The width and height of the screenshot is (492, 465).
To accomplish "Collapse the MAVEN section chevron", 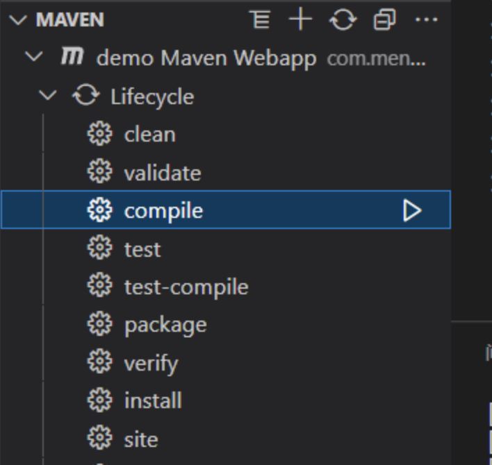I will [x=18, y=19].
